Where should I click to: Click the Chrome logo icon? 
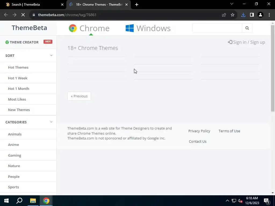73,28
